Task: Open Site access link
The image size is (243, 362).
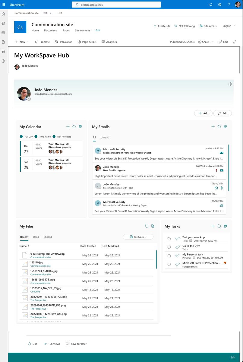Action: point(208,26)
